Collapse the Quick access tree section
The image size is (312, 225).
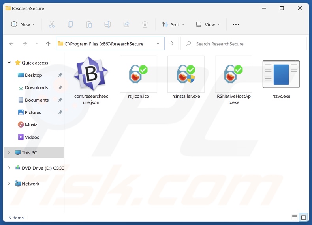(9, 63)
